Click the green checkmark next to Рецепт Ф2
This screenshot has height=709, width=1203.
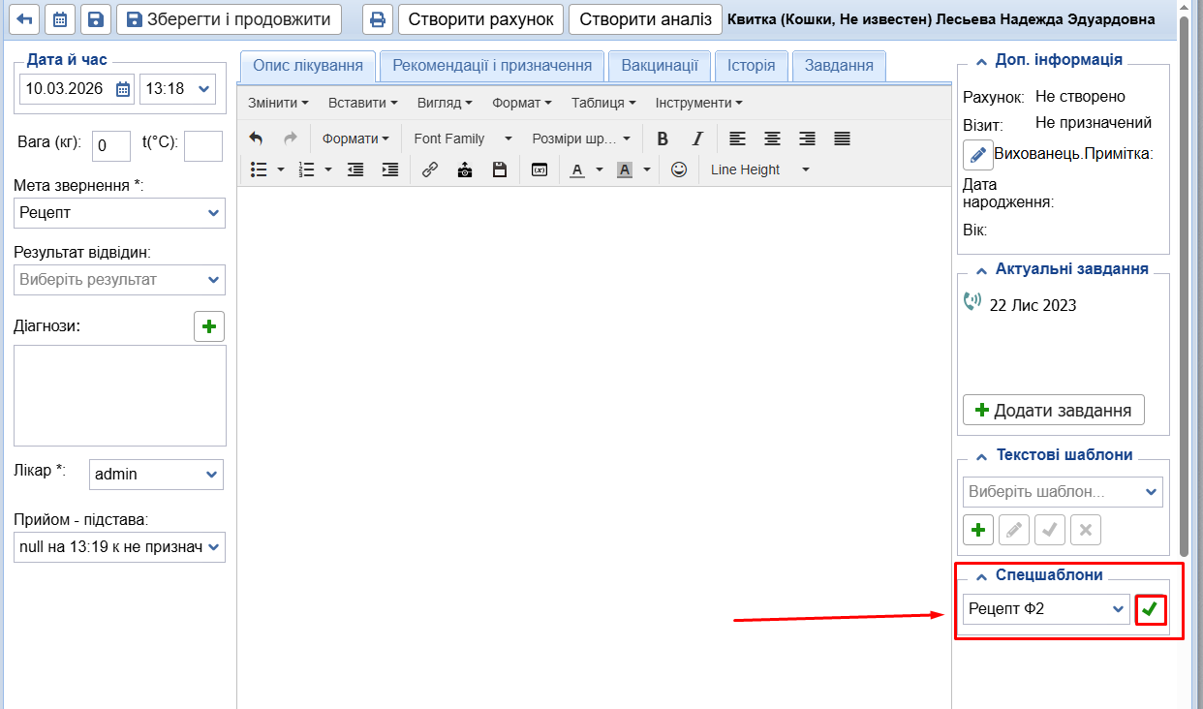1150,609
